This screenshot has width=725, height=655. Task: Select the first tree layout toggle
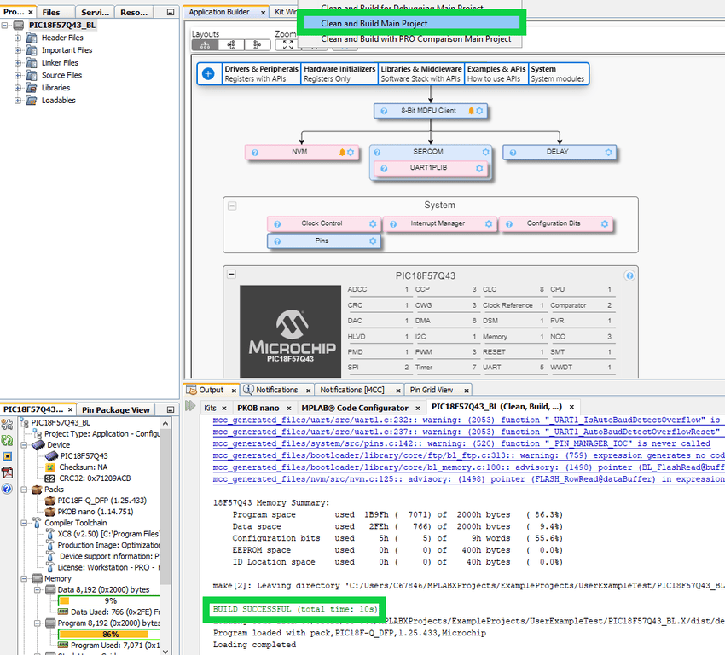tap(206, 45)
